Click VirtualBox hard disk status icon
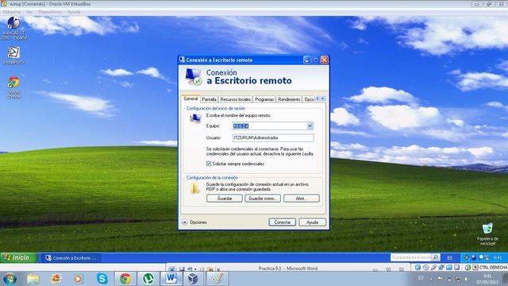The image size is (508, 286). point(418,268)
